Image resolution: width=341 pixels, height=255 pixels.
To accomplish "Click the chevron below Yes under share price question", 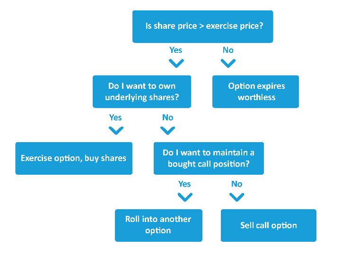I will click(x=176, y=63).
